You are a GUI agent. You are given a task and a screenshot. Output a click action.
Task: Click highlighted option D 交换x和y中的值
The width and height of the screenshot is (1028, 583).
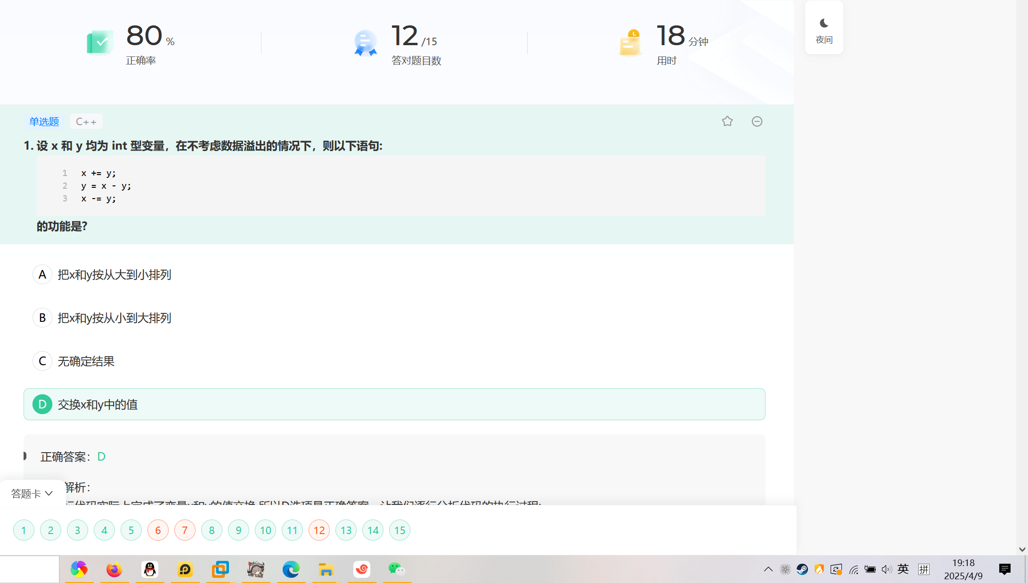coord(98,404)
